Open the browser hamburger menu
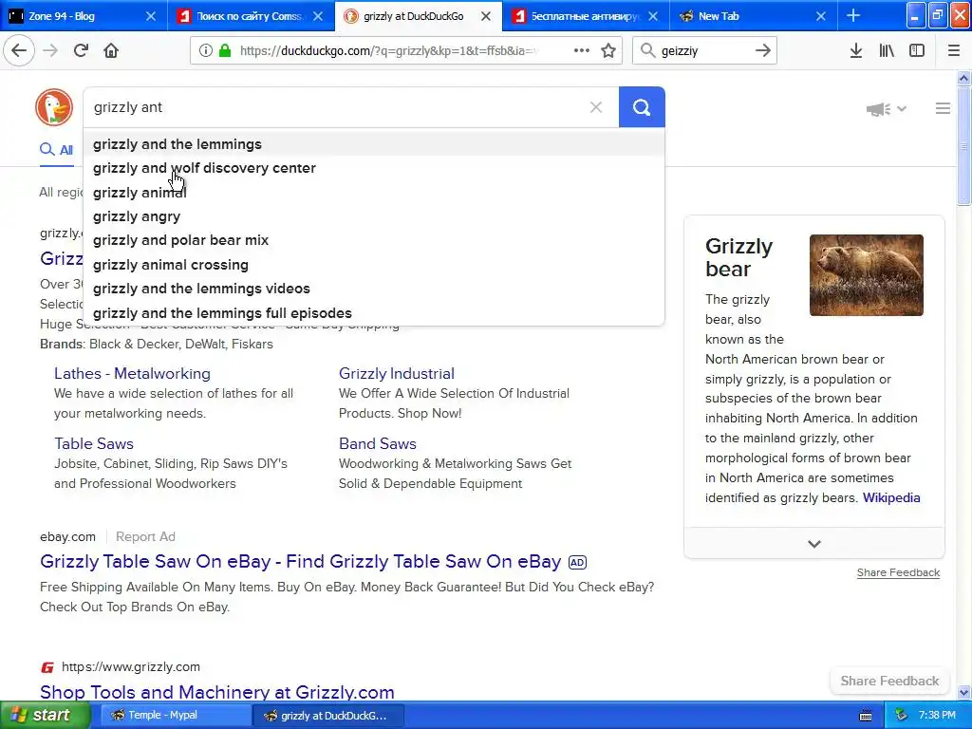The height and width of the screenshot is (729, 972). (x=954, y=50)
